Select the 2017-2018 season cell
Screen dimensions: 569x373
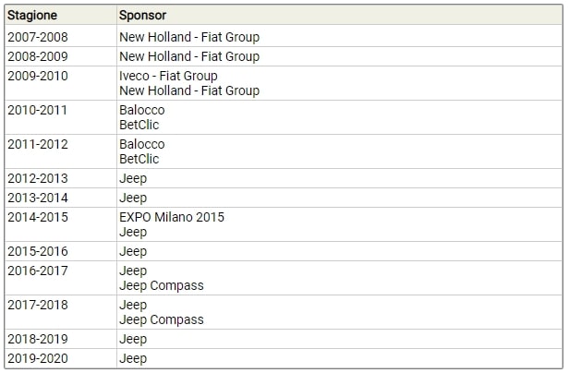click(61, 312)
